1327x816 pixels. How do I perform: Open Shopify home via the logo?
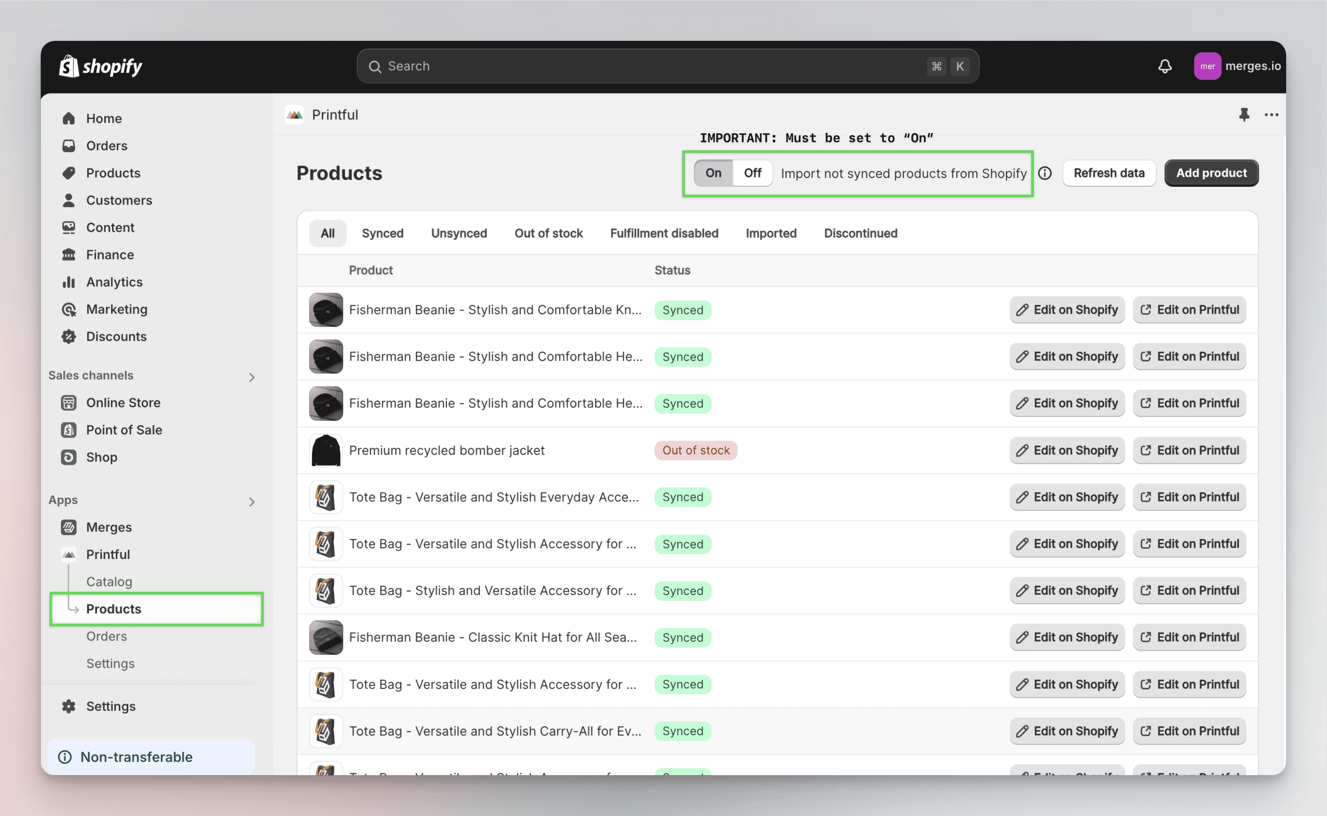pos(100,66)
